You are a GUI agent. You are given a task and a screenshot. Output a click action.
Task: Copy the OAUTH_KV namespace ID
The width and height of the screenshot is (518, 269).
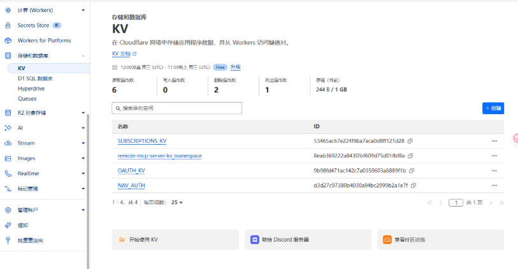(x=412, y=171)
